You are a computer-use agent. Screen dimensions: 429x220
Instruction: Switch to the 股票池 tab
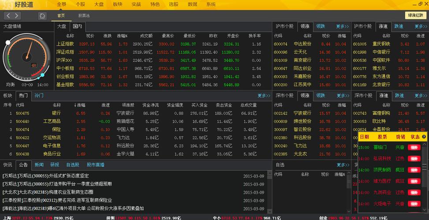click(84, 15)
